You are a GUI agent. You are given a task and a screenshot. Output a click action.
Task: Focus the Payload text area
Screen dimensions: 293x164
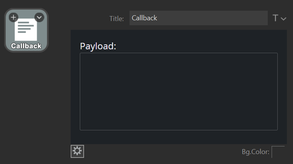[178, 91]
